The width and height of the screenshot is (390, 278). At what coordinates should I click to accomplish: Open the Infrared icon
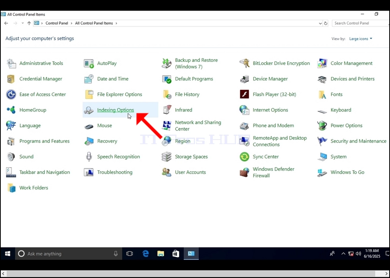(x=167, y=110)
